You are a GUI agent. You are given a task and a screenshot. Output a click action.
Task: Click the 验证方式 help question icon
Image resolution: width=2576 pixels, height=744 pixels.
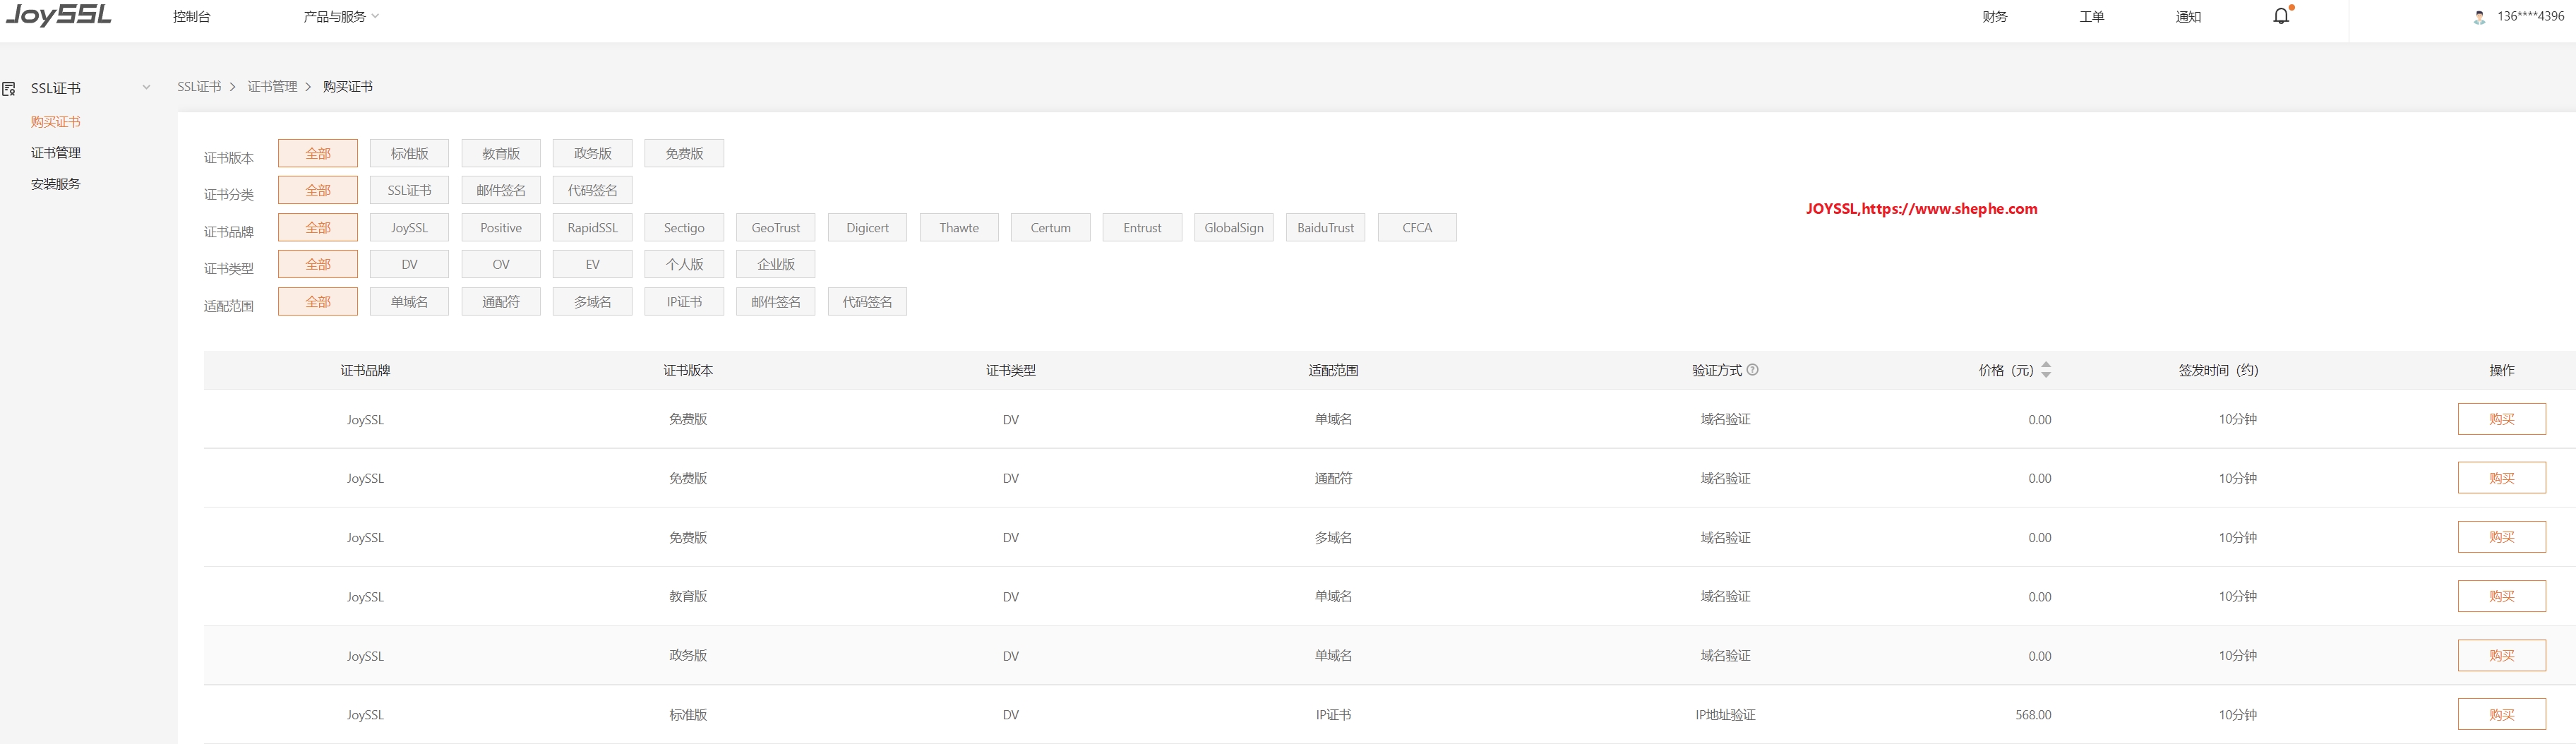pos(1752,370)
